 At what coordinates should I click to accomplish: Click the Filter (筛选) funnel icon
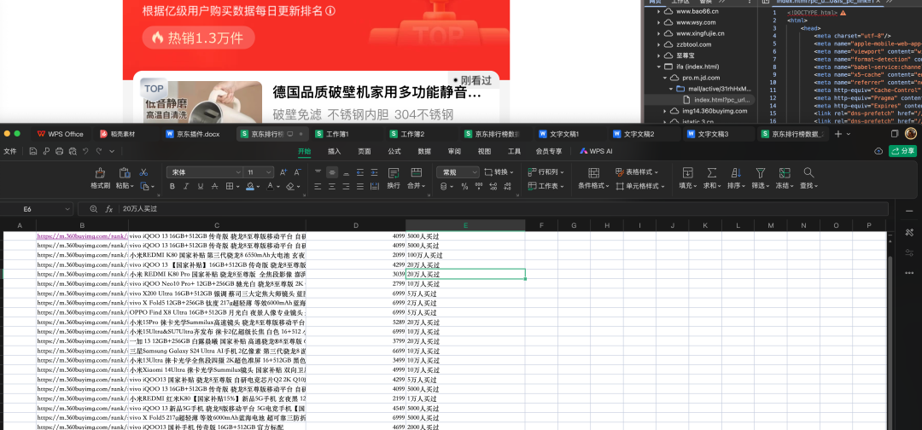(x=761, y=172)
